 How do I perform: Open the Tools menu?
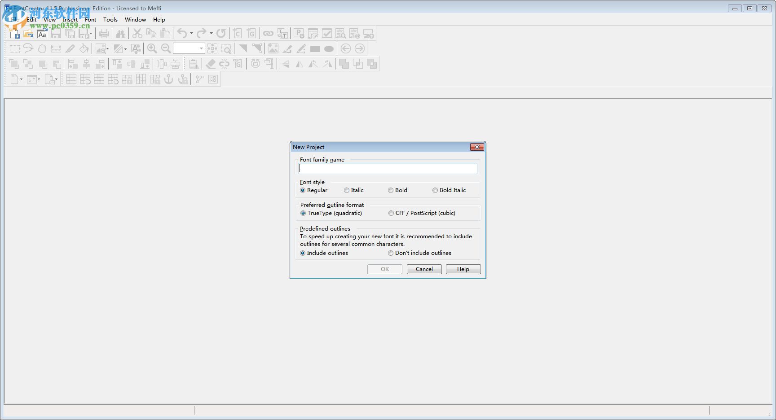tap(110, 19)
